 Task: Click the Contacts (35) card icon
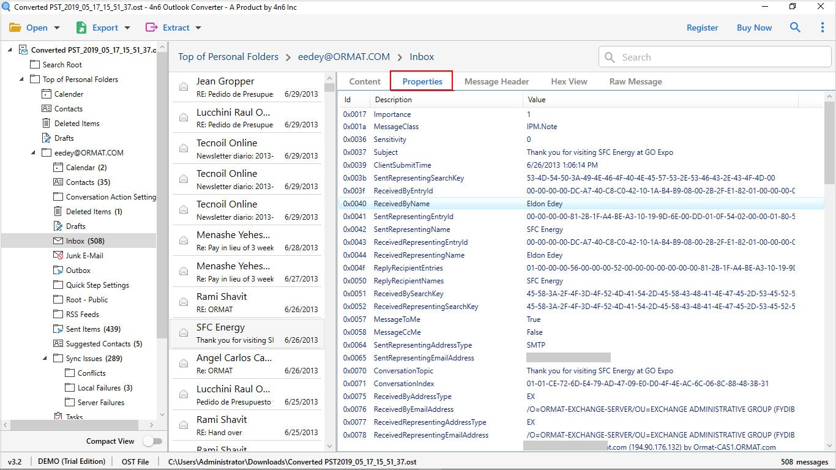coord(58,182)
